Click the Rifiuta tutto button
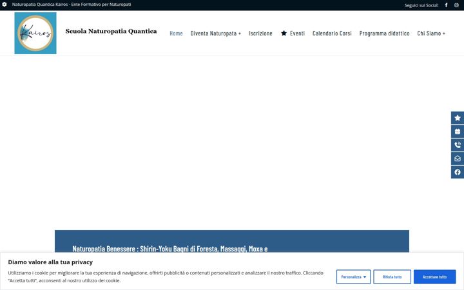 point(392,277)
